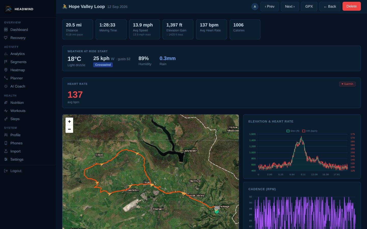Download the GPX file
This screenshot has width=367, height=229.
click(309, 7)
